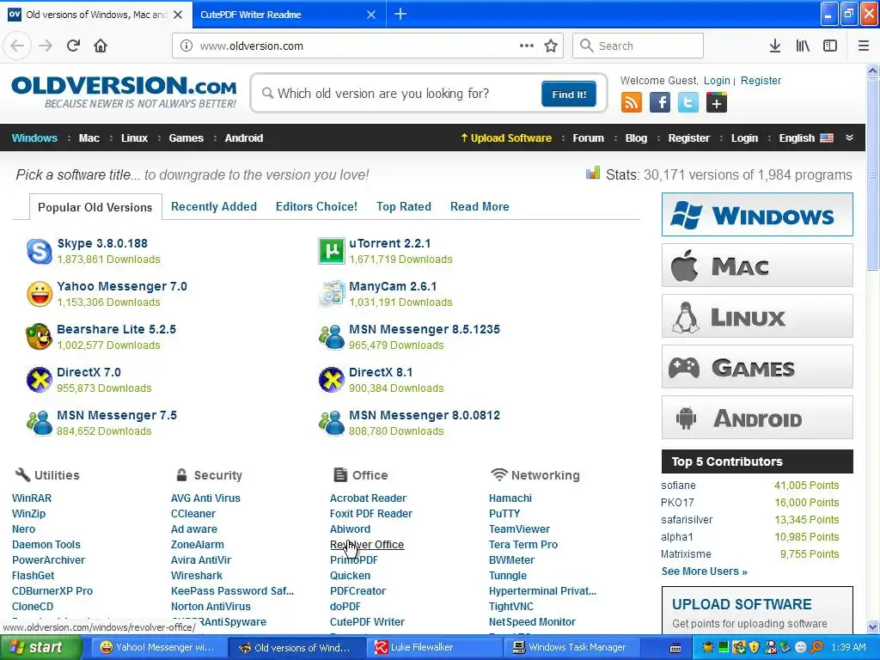This screenshot has height=660, width=880.
Task: Open the Read More tab
Action: point(480,206)
